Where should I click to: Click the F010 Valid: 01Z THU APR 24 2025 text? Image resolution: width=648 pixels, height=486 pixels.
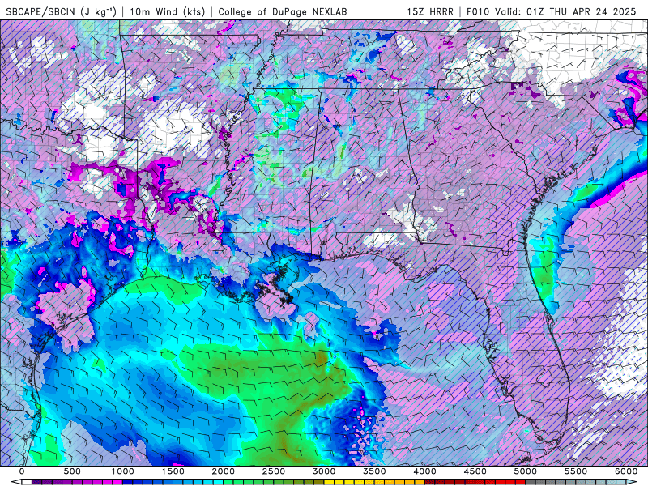tap(552, 11)
